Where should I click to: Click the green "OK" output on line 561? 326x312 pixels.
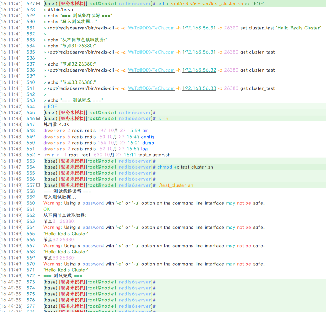(x=47, y=209)
